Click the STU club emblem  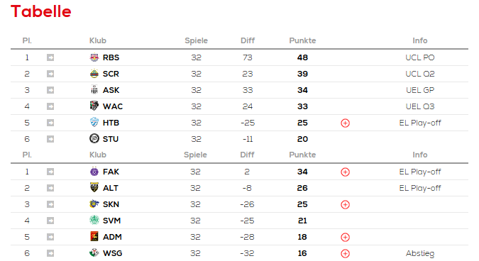tap(94, 138)
